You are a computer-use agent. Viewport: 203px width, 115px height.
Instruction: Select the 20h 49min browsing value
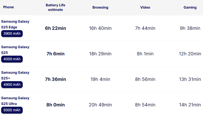click(x=100, y=105)
